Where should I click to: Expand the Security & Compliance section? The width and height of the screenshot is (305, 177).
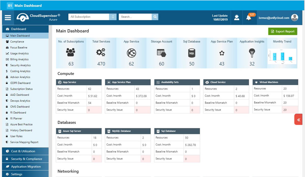point(25,159)
